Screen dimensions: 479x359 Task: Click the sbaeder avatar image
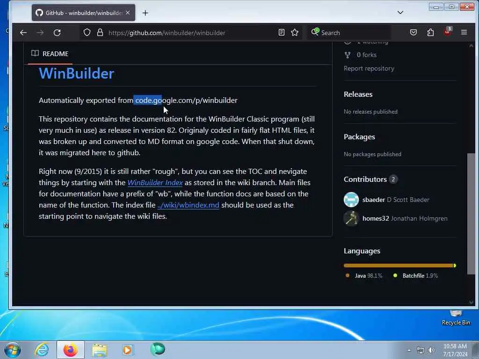click(x=351, y=200)
